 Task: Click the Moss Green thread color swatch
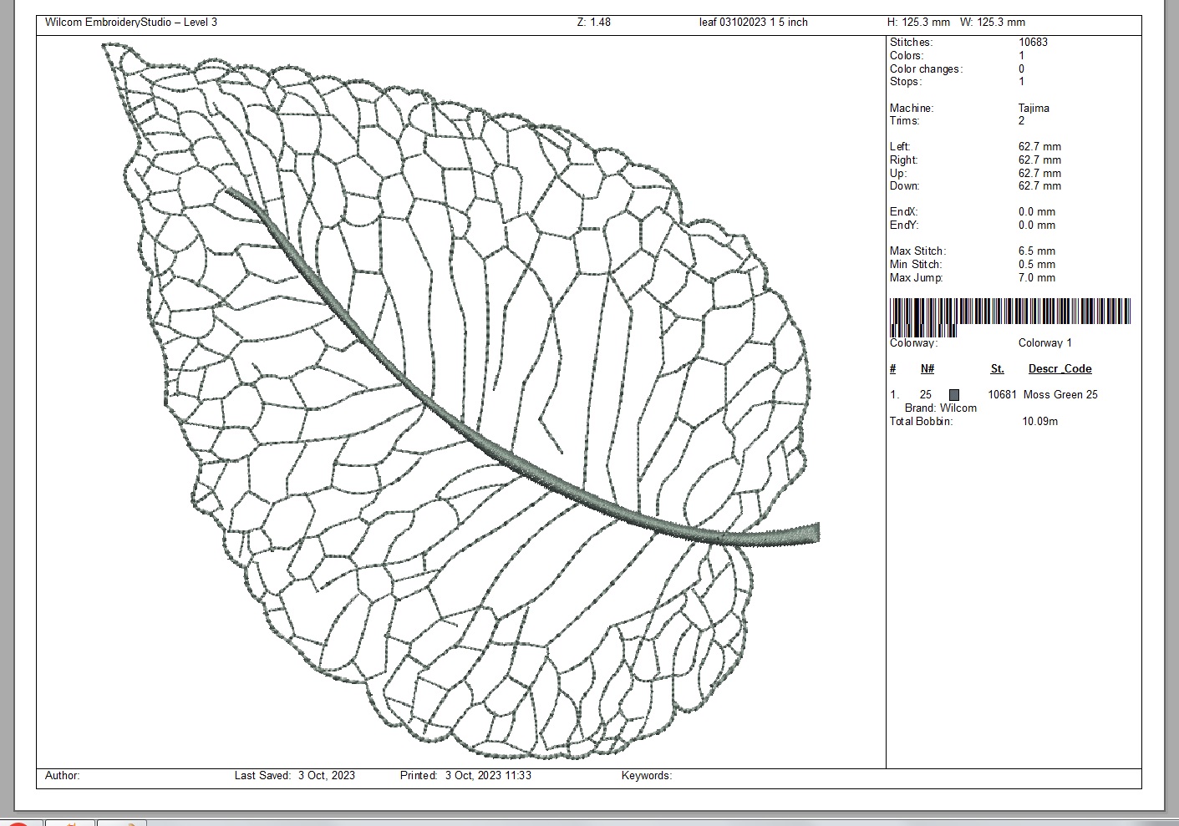954,395
